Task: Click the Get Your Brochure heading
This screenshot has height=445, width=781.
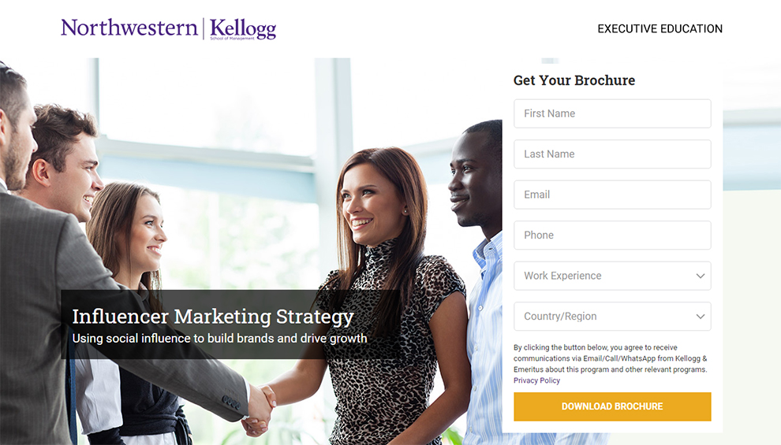Action: coord(574,80)
